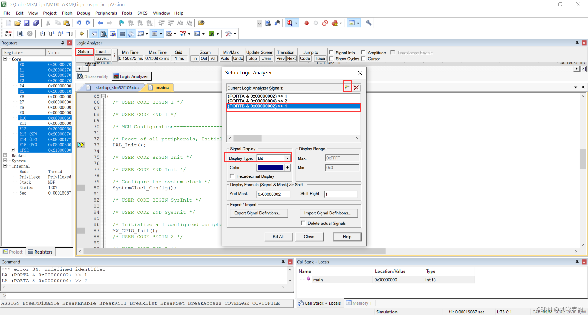Kill all breakpoints icon
Screen dimensions: 588x315
pos(335,23)
